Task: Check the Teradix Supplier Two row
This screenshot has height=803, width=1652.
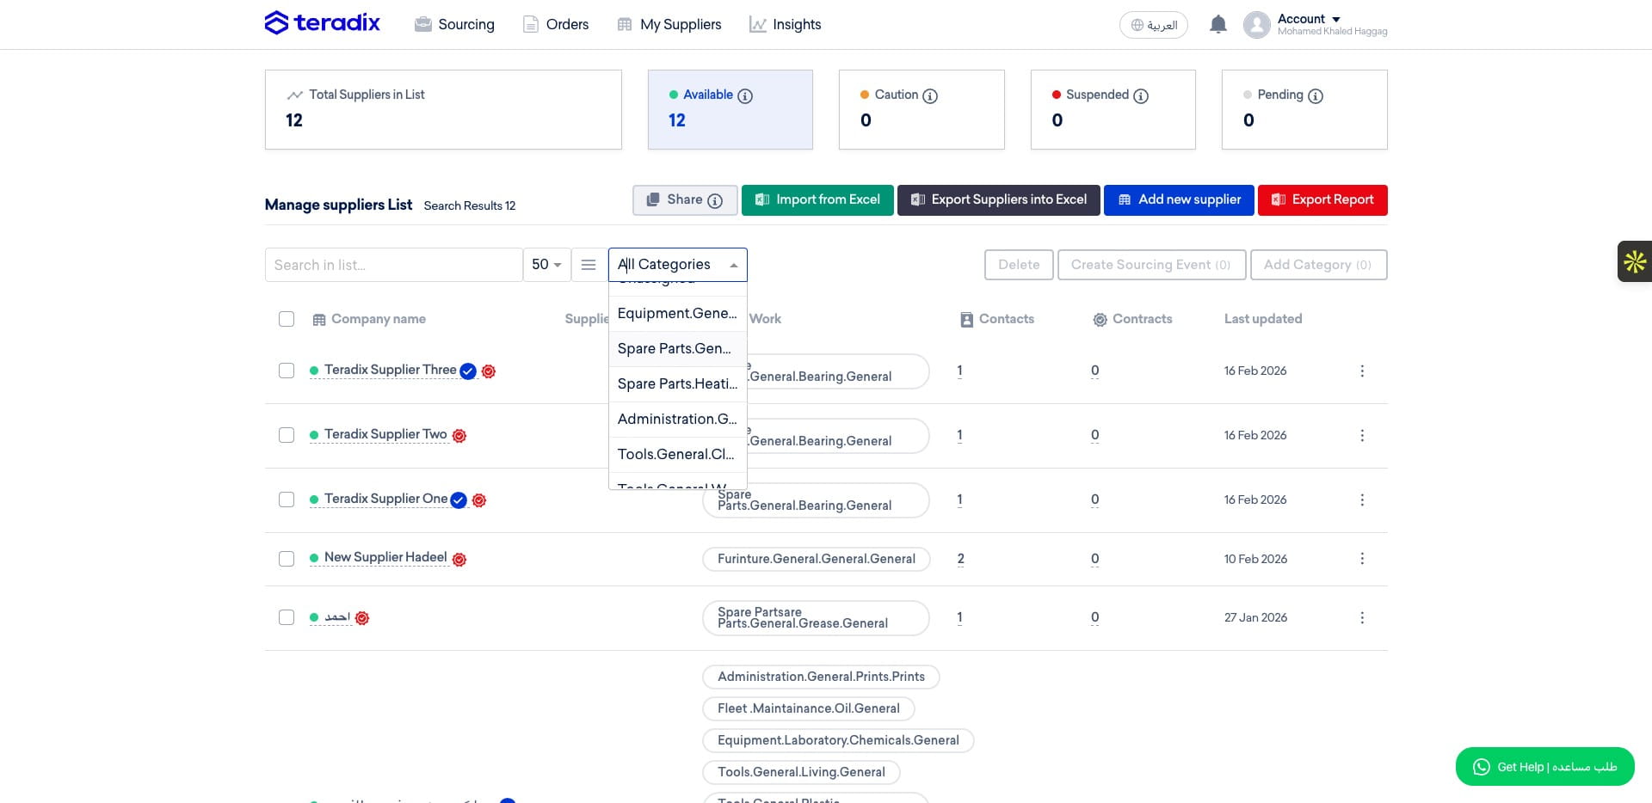Action: point(287,435)
